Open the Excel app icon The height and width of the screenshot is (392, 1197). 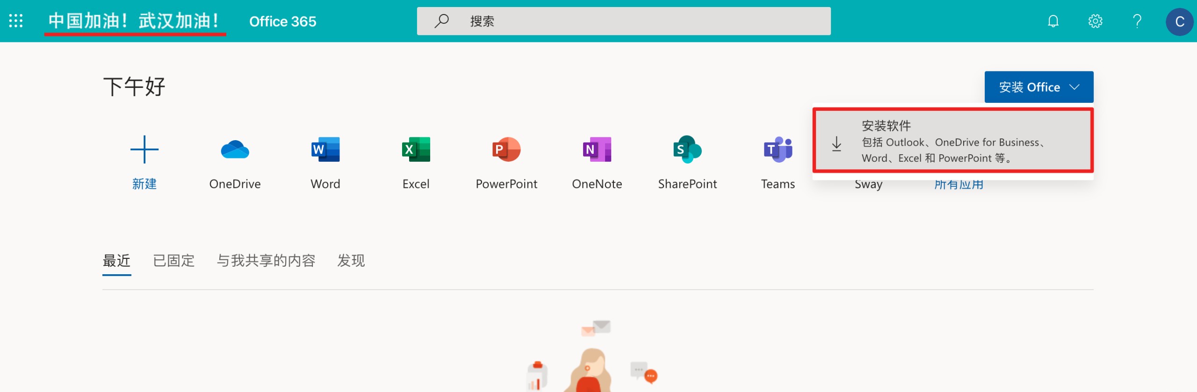pos(416,150)
